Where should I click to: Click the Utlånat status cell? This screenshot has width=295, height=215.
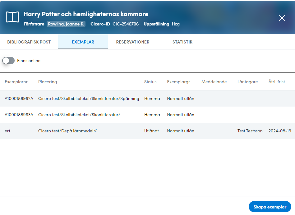(151, 131)
